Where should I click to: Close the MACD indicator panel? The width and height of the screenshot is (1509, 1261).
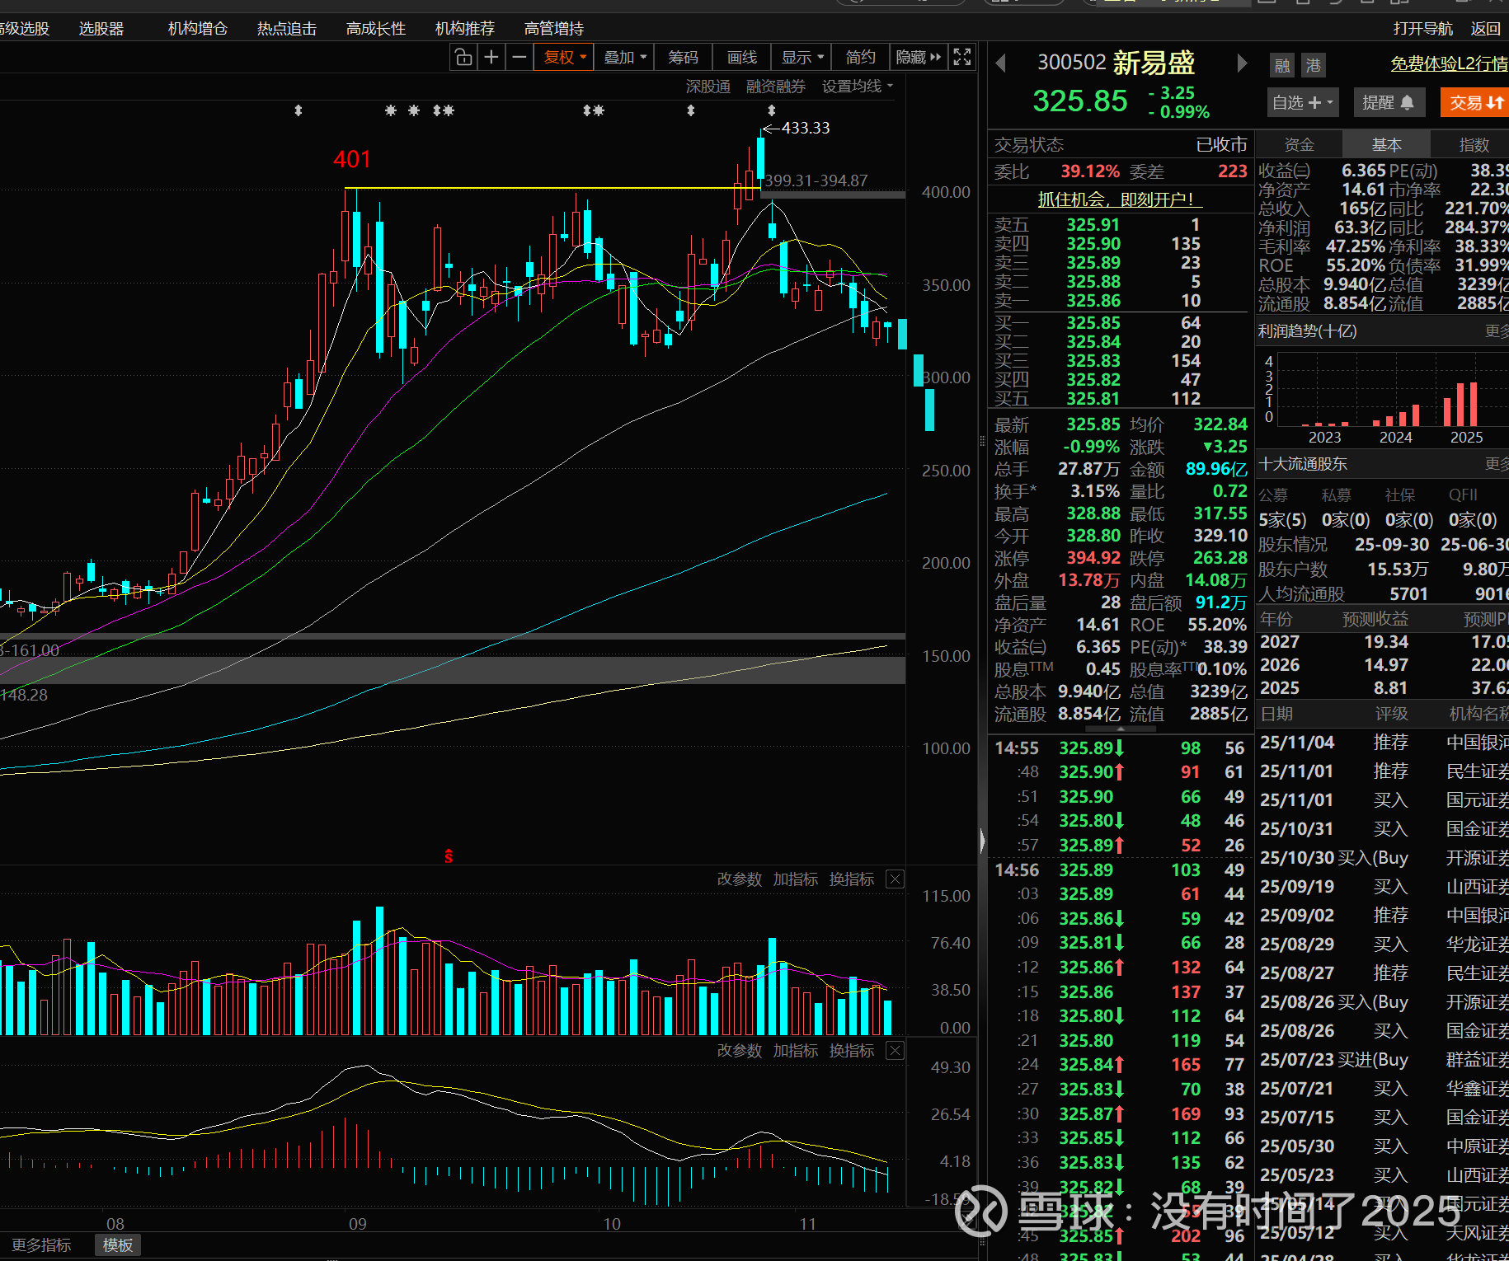(x=895, y=1050)
